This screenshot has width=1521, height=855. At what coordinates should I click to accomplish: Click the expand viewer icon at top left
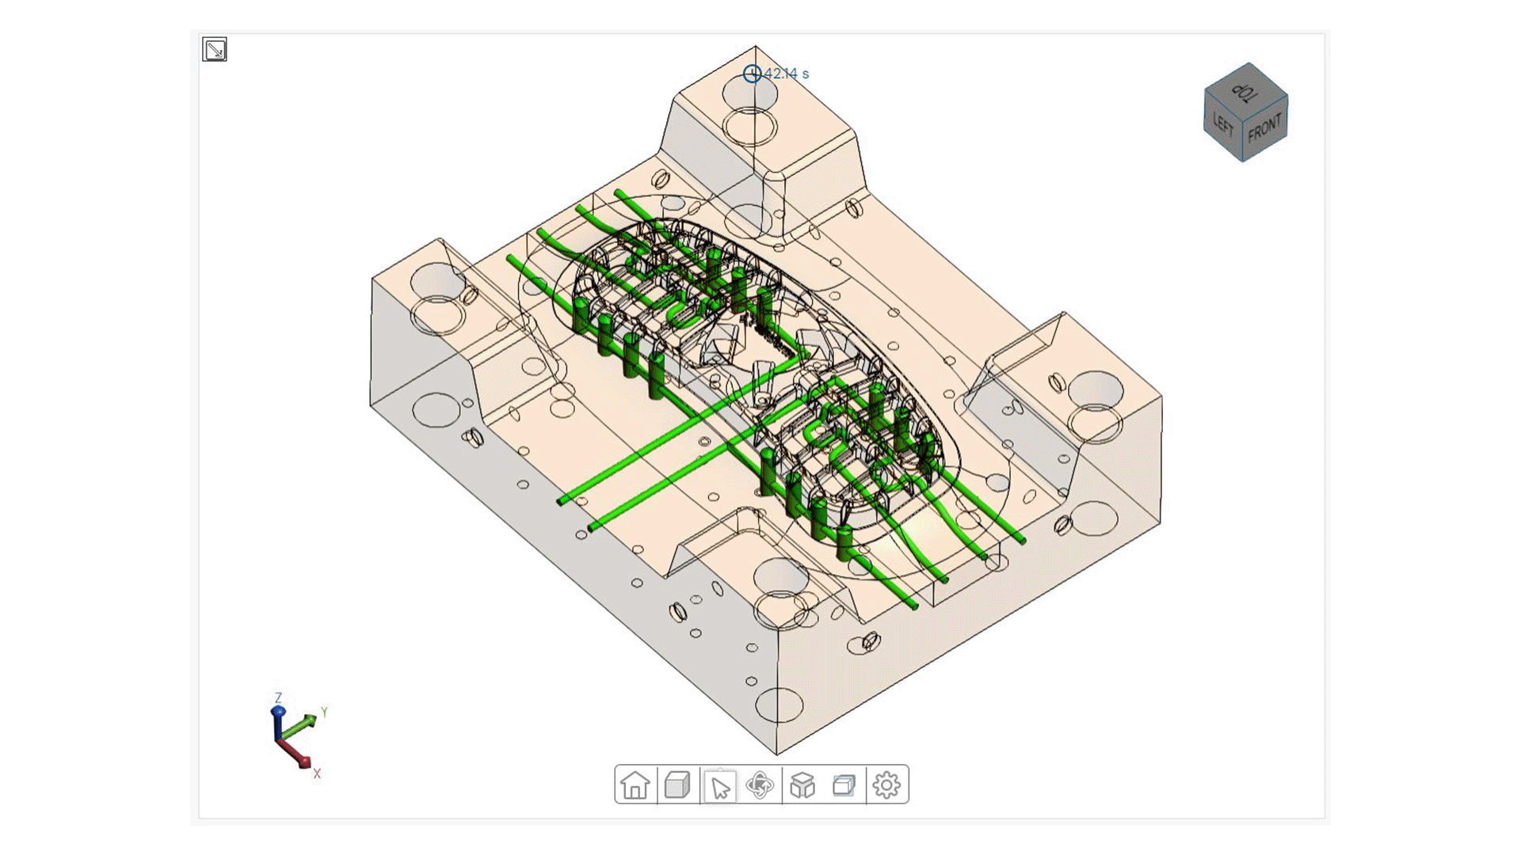[x=215, y=49]
